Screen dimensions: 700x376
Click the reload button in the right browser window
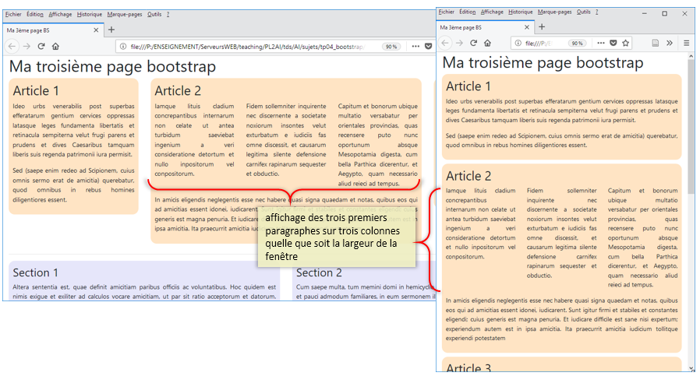pos(474,43)
